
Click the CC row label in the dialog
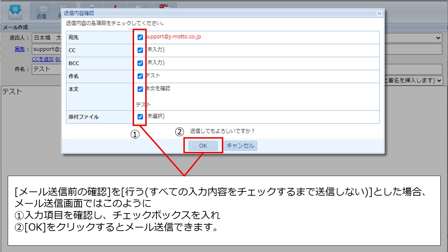pyautogui.click(x=72, y=50)
